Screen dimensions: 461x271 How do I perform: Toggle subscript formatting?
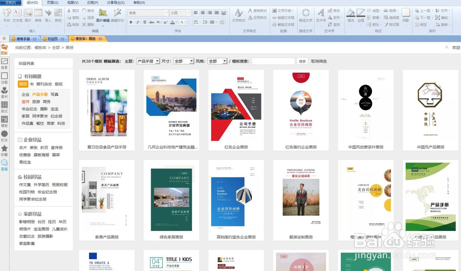point(158,22)
